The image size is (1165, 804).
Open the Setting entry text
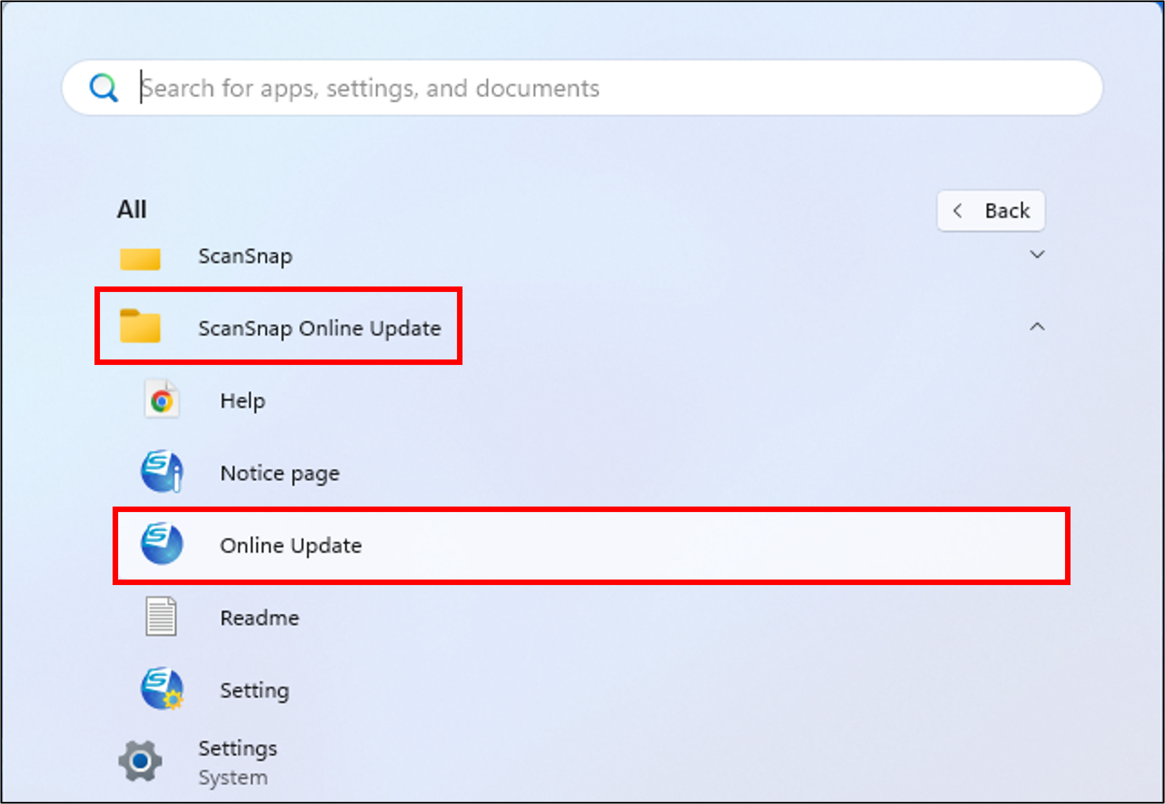[255, 690]
